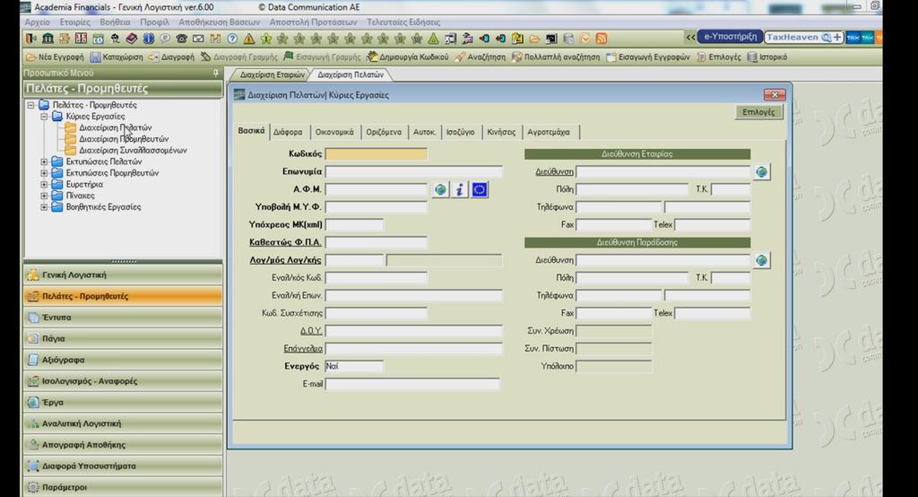
Task: Click the globe icon next to the company Διεύθυνση field
Action: tap(761, 171)
